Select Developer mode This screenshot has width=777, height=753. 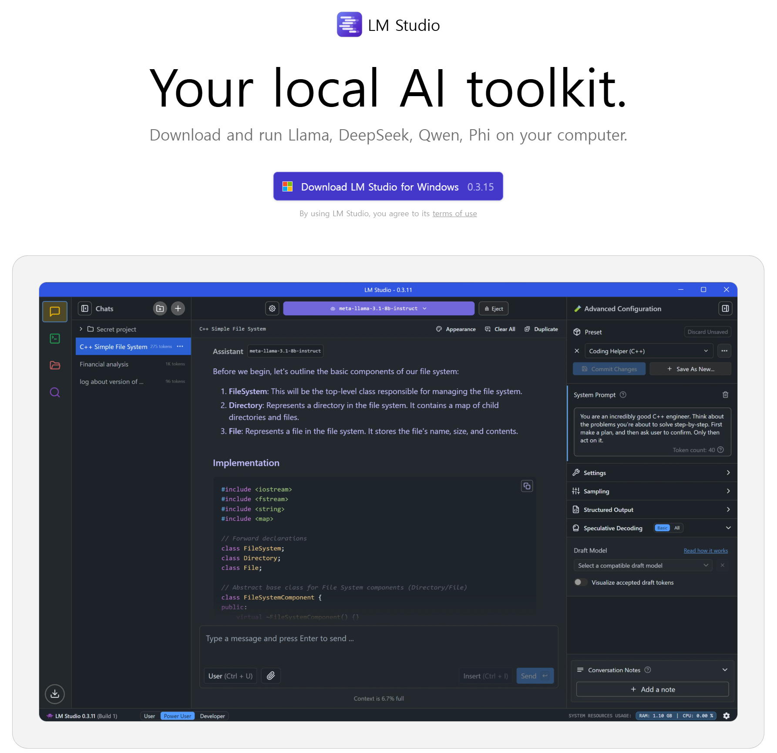click(x=212, y=716)
